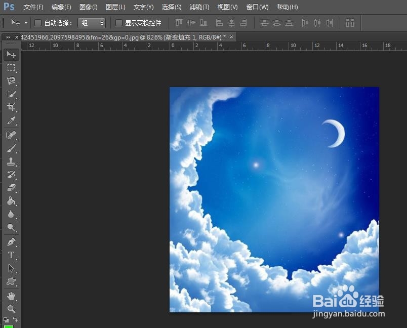Screen dimensions: 407x328
Task: Select the Rectangular Marquee tool
Action: (x=11, y=68)
